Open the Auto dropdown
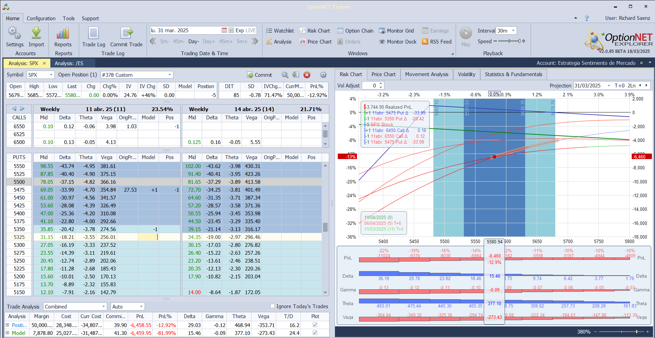The width and height of the screenshot is (655, 338). point(141,306)
